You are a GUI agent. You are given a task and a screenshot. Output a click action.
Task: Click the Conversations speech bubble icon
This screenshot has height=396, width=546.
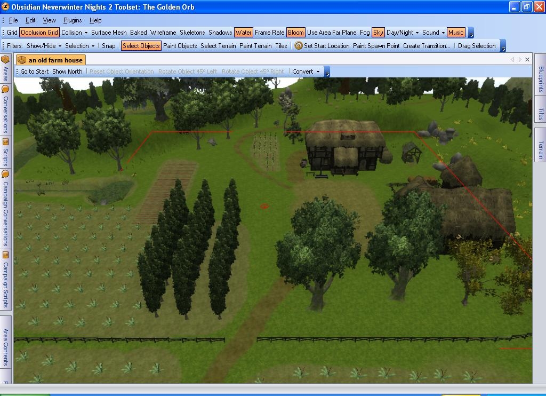5,89
